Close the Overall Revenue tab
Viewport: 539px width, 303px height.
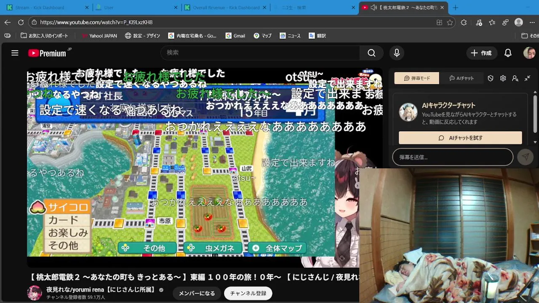(x=265, y=8)
